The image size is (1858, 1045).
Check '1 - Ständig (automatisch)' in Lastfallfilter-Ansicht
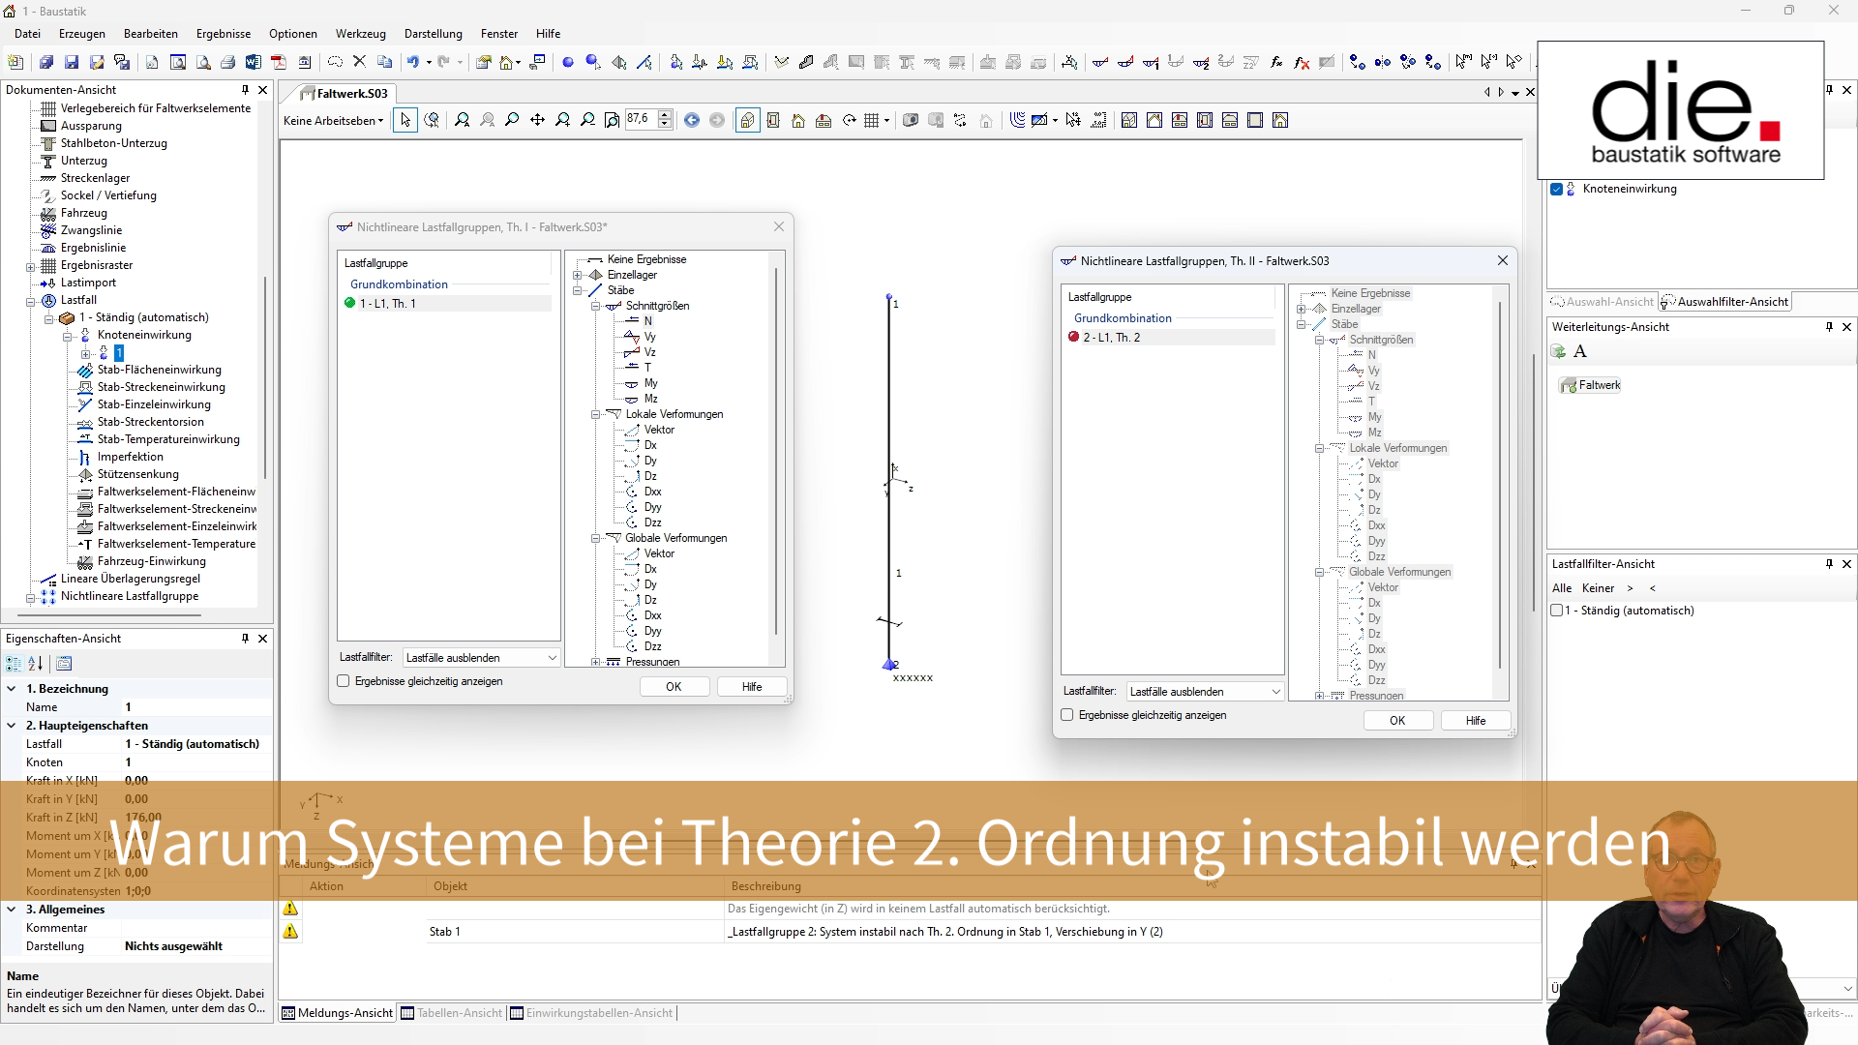point(1556,611)
